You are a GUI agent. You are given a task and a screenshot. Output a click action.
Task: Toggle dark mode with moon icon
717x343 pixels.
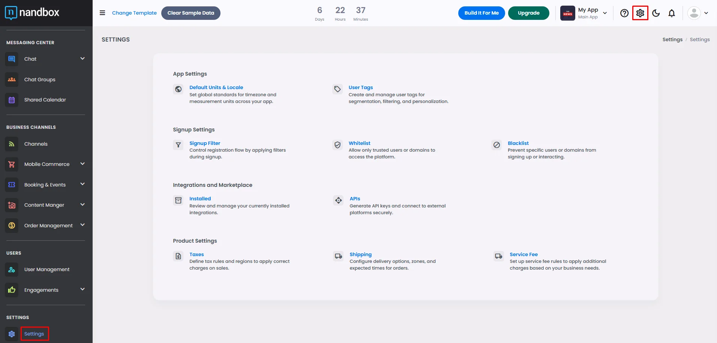656,13
